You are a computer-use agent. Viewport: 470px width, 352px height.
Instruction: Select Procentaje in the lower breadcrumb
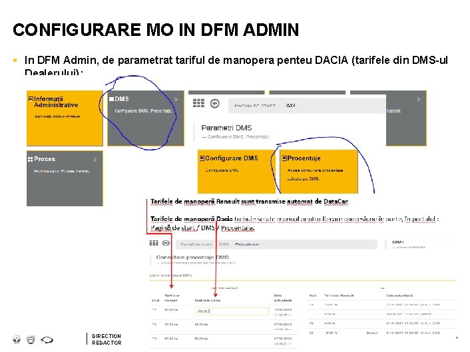point(247,244)
